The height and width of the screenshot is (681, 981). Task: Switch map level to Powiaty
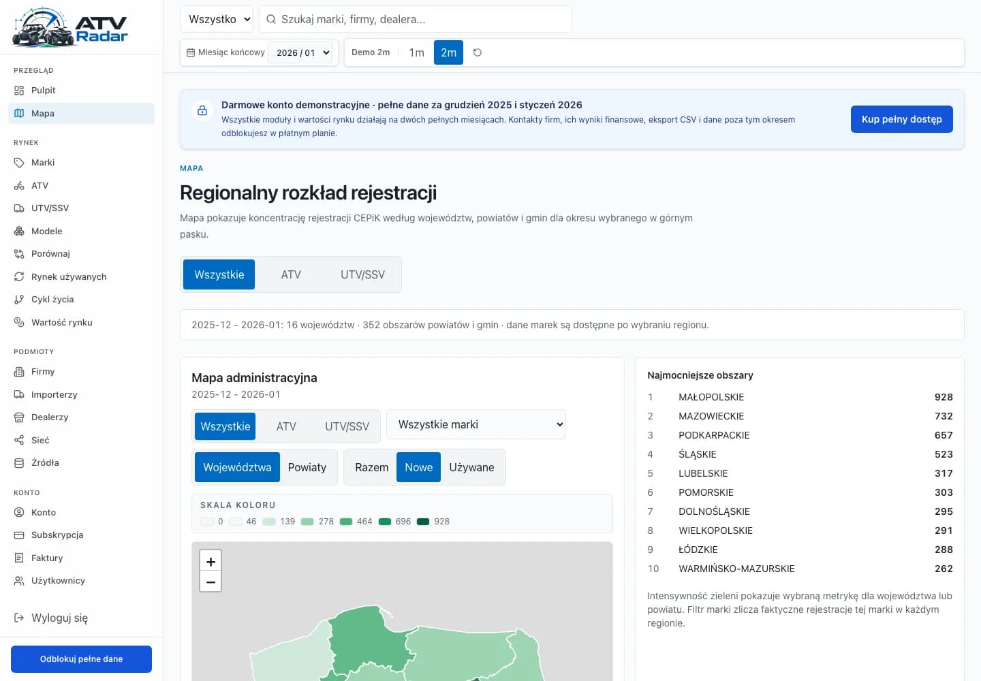(x=307, y=467)
